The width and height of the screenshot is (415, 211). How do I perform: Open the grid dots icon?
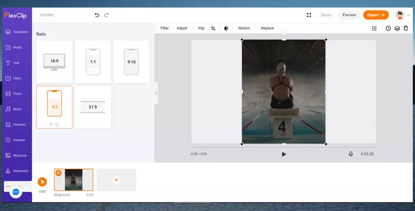(x=374, y=28)
